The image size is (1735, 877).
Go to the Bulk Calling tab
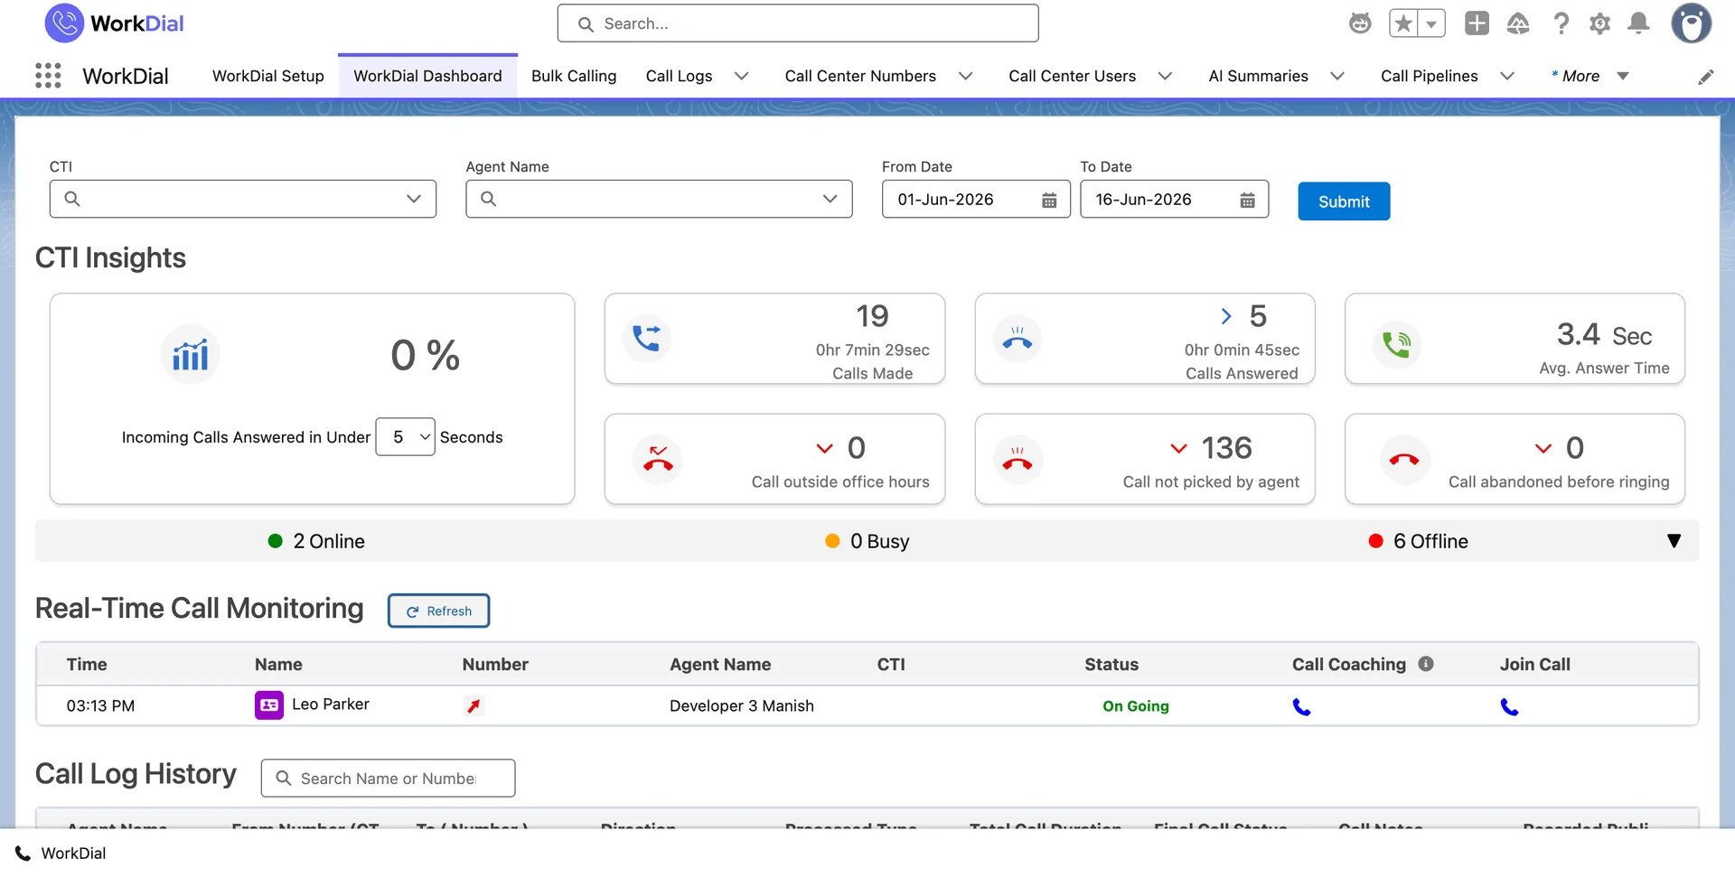574,76
